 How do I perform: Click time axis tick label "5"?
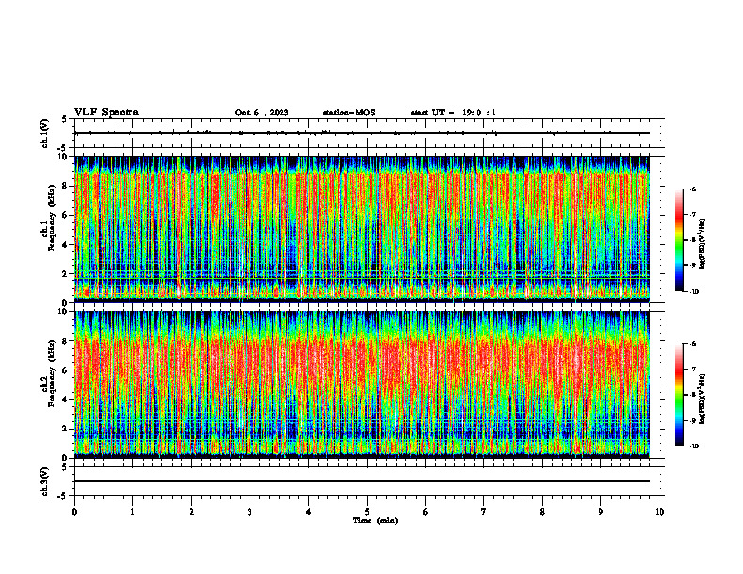[367, 512]
